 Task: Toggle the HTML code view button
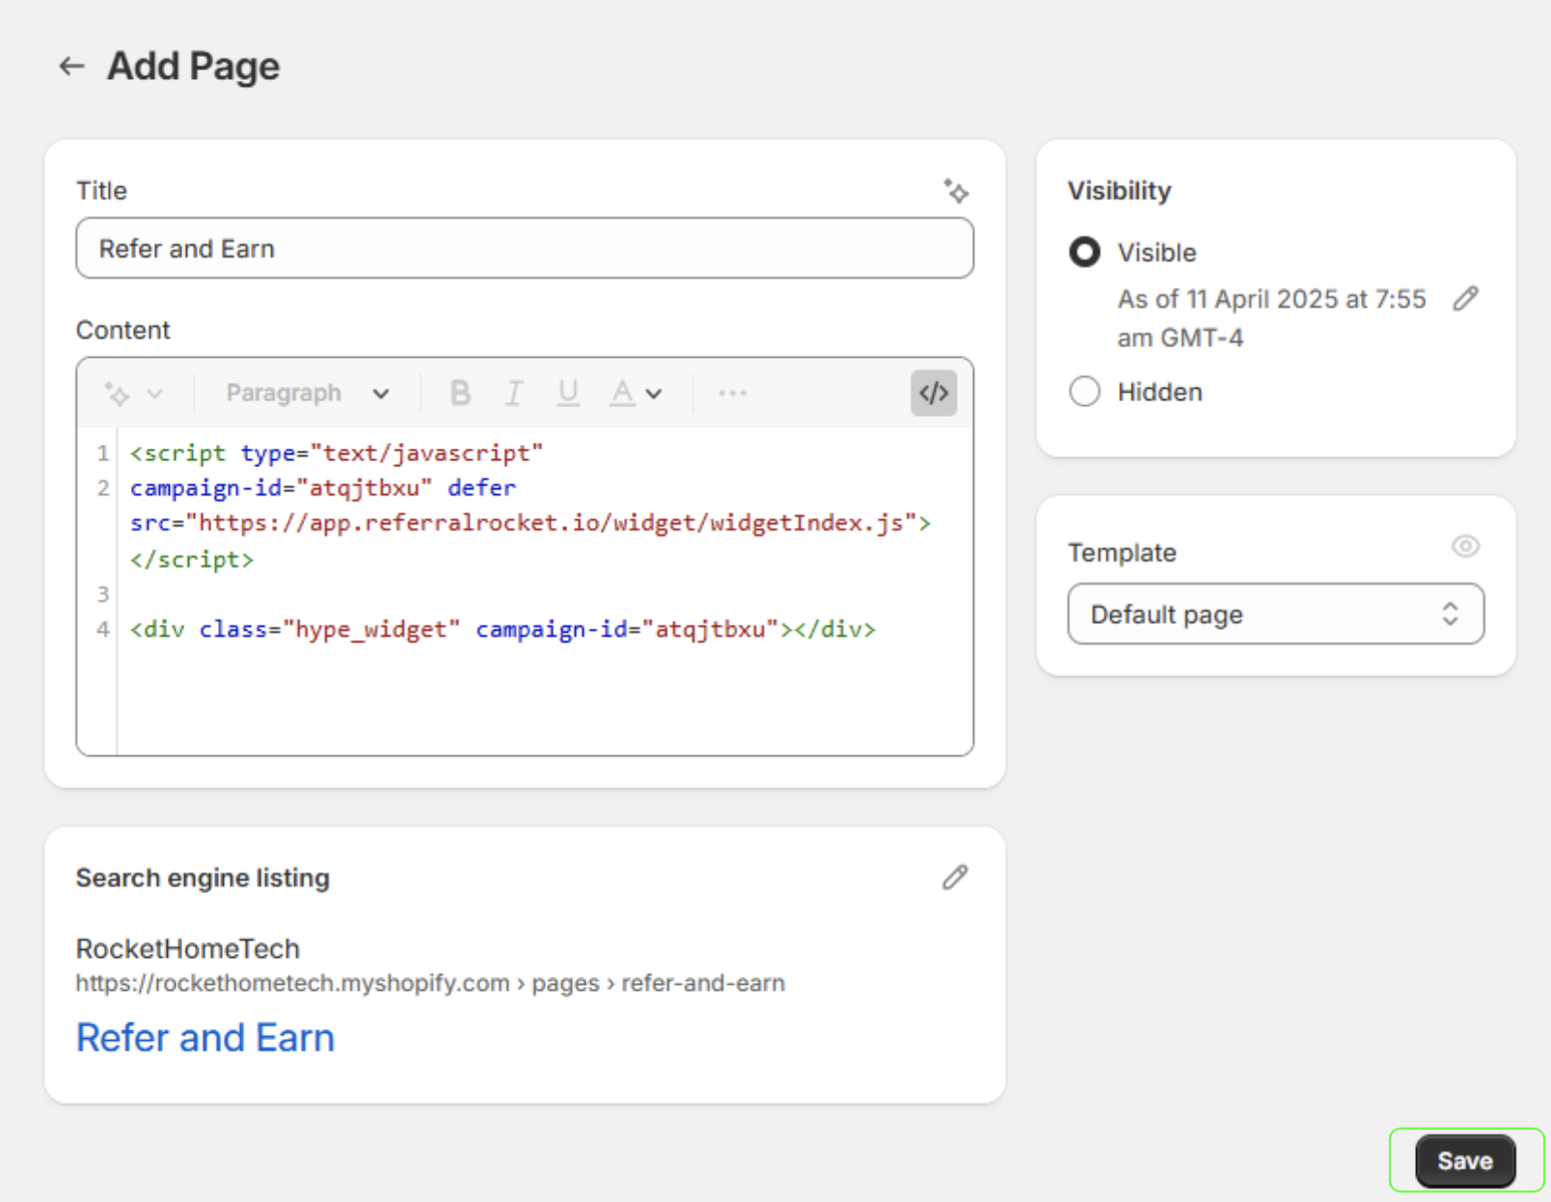(x=934, y=393)
